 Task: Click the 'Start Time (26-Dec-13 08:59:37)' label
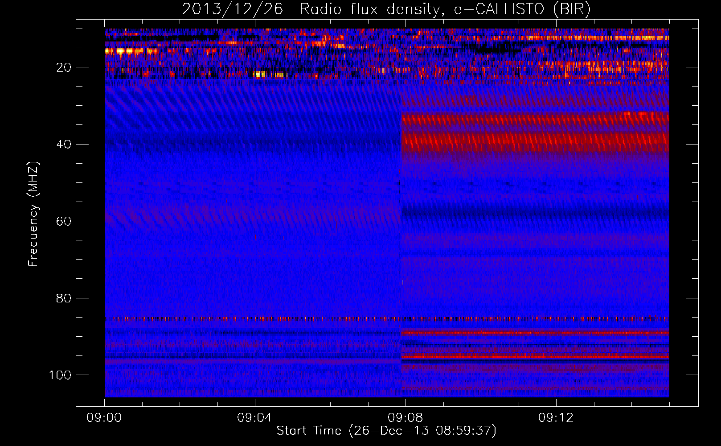386,431
